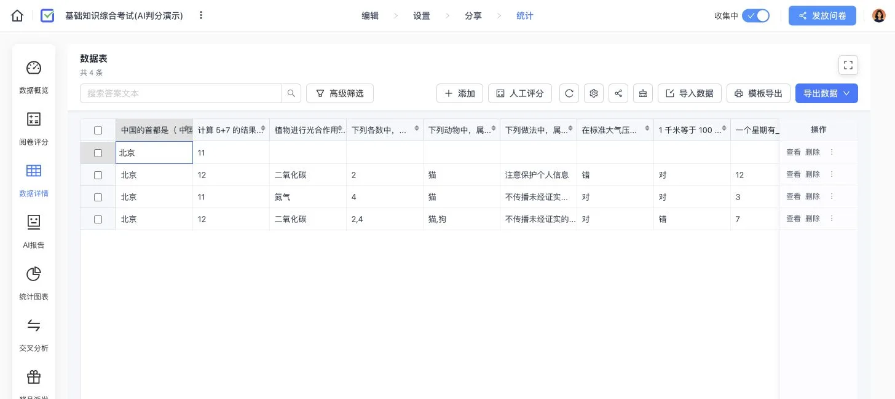Toggle the 收集中 switch
The width and height of the screenshot is (895, 399).
pyautogui.click(x=755, y=16)
